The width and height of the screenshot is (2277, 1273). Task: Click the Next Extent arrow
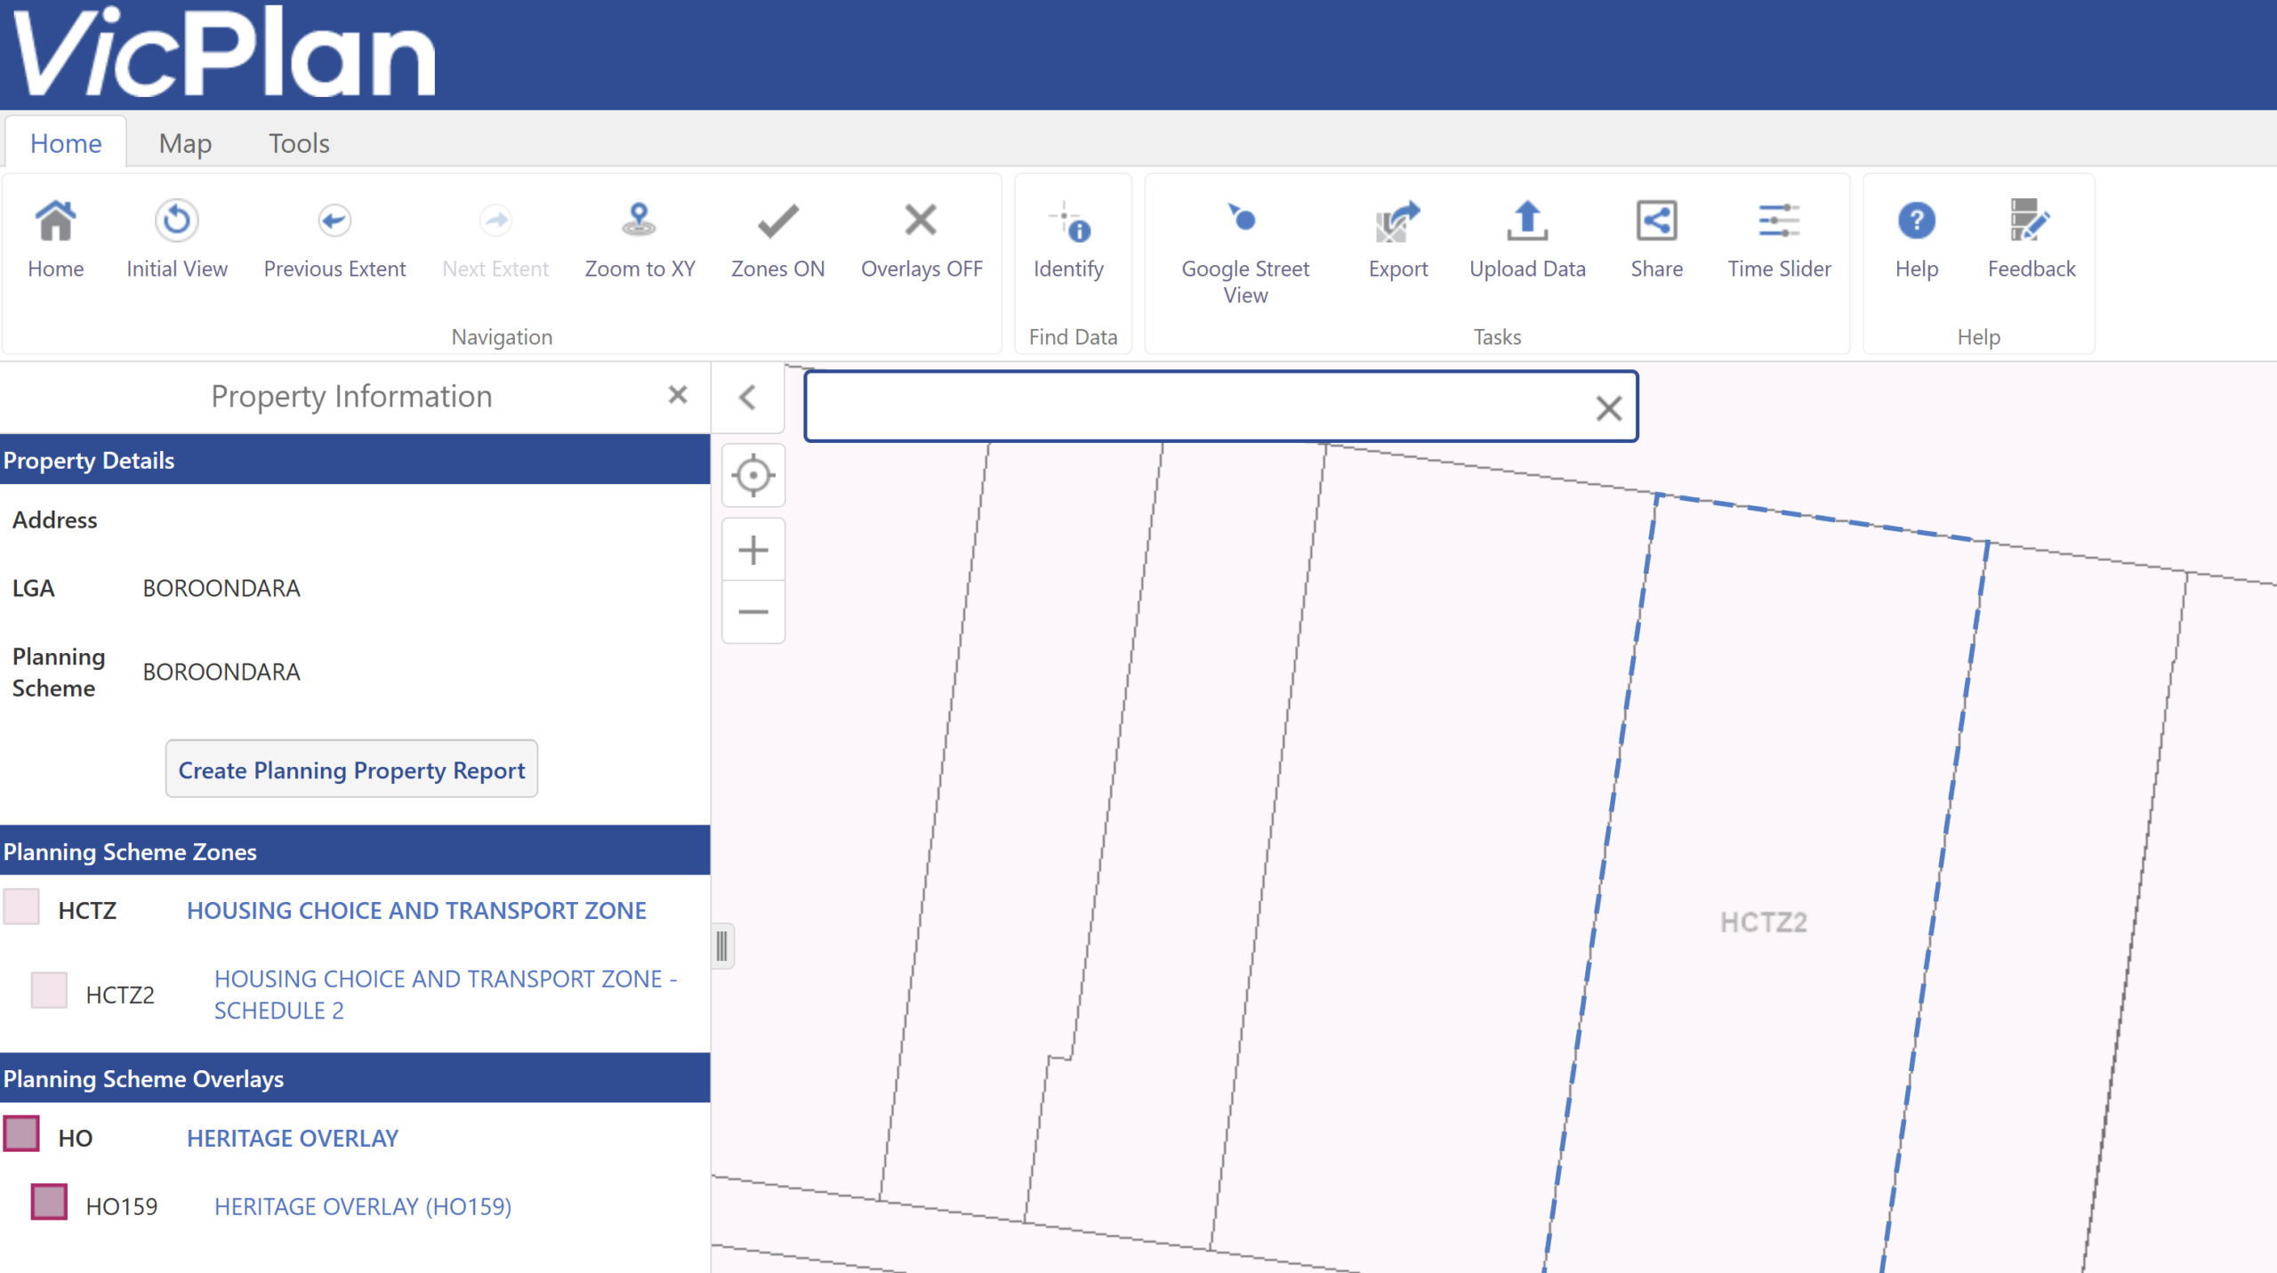tap(495, 221)
